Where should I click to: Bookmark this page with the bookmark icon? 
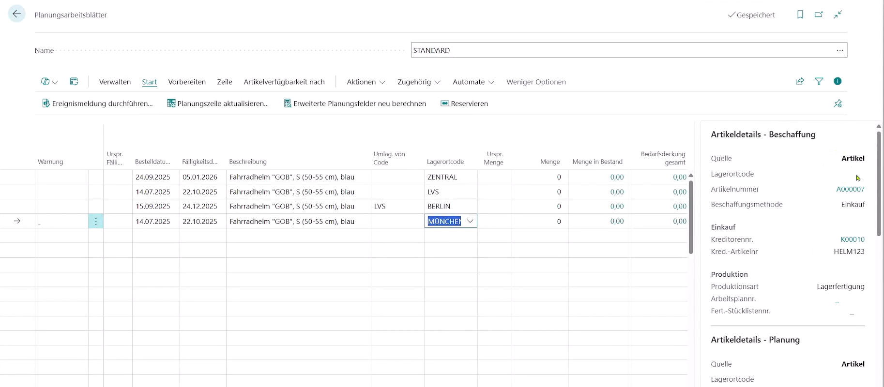point(800,15)
